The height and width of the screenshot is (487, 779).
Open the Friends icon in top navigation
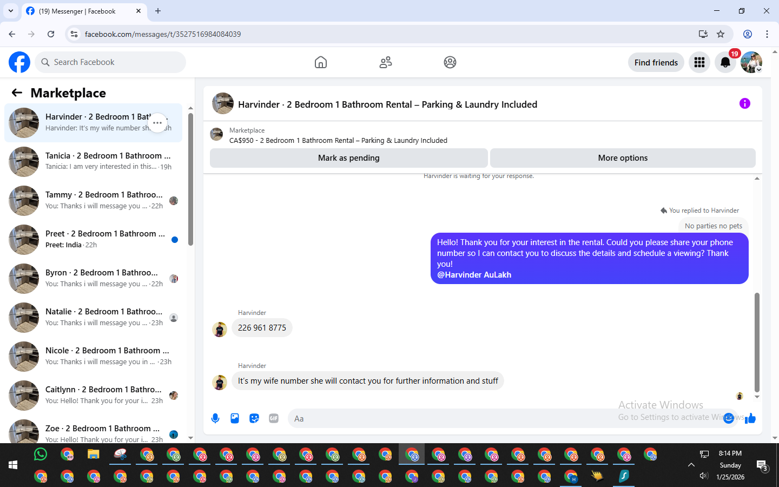click(x=386, y=62)
